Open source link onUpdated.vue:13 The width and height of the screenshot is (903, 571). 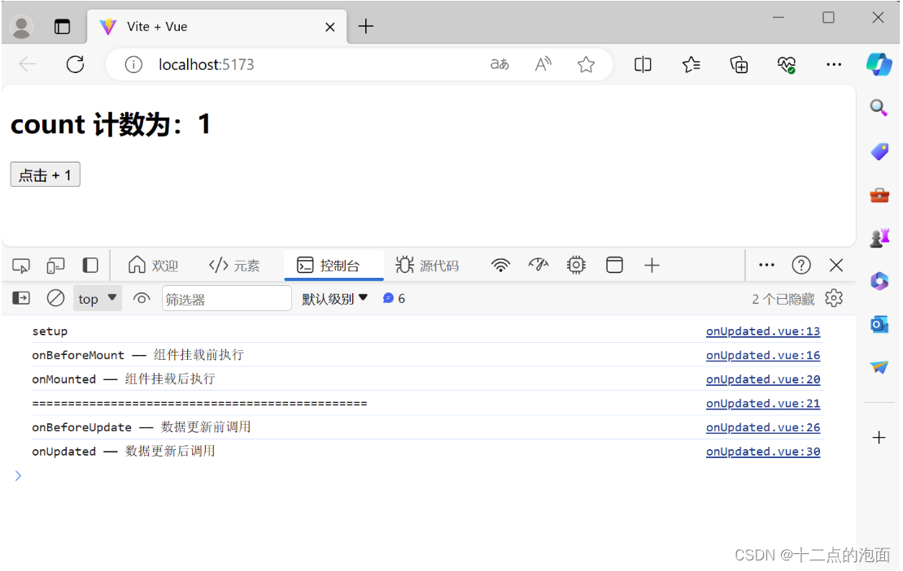coord(762,331)
